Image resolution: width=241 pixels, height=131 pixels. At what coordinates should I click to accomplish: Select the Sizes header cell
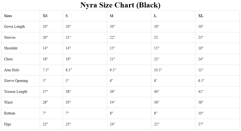[8, 16]
